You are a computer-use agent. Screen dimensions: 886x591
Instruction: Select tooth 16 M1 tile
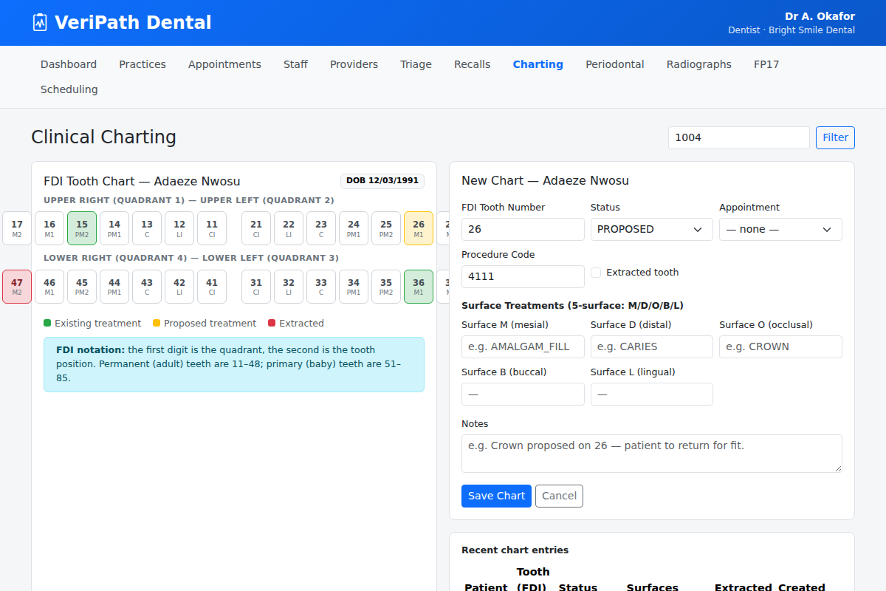49,228
